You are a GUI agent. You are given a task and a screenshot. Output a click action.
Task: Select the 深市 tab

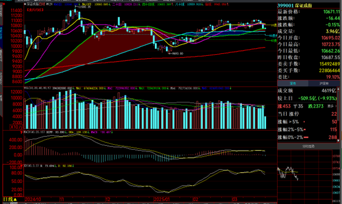293,83
